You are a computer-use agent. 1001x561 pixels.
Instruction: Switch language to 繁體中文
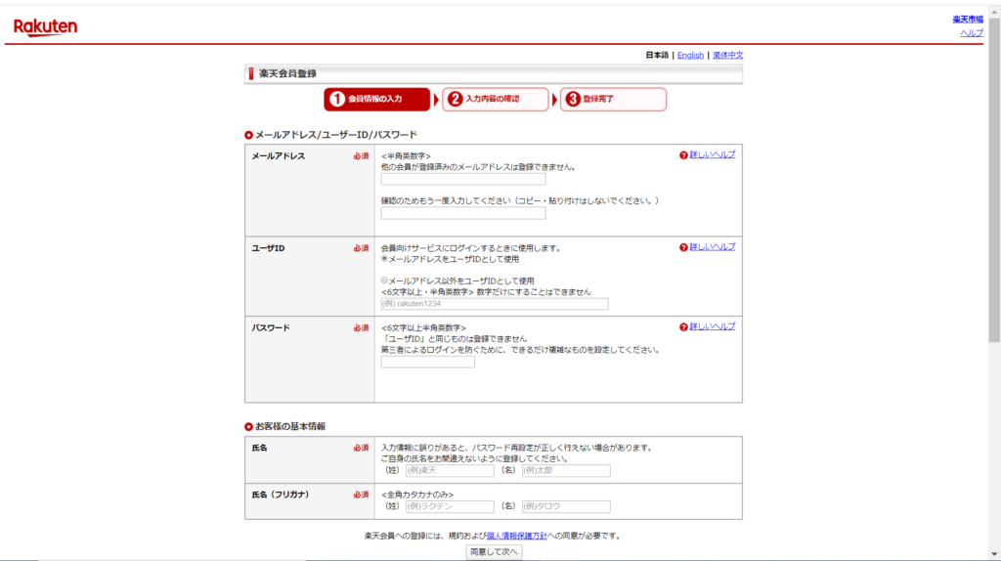pyautogui.click(x=727, y=56)
